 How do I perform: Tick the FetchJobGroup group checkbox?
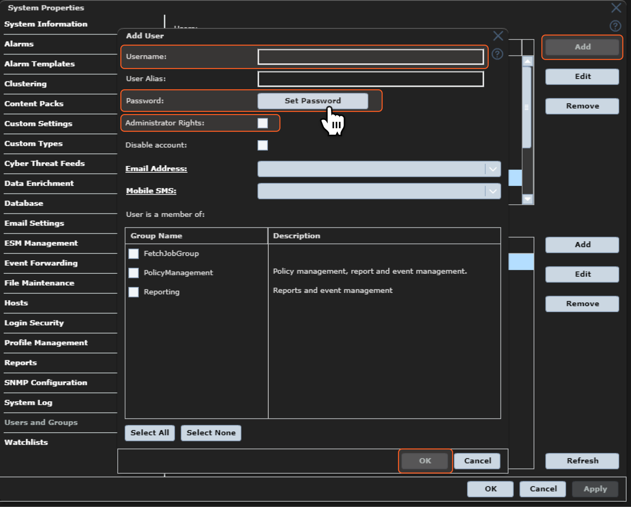click(x=134, y=253)
